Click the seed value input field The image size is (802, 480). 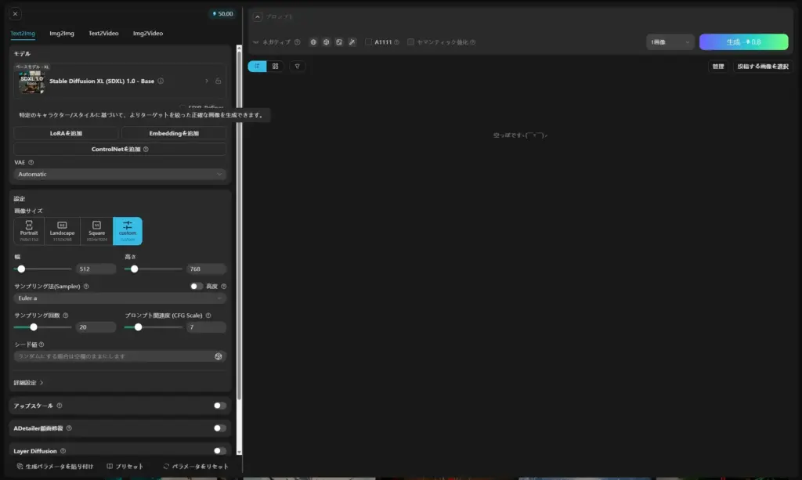point(110,355)
